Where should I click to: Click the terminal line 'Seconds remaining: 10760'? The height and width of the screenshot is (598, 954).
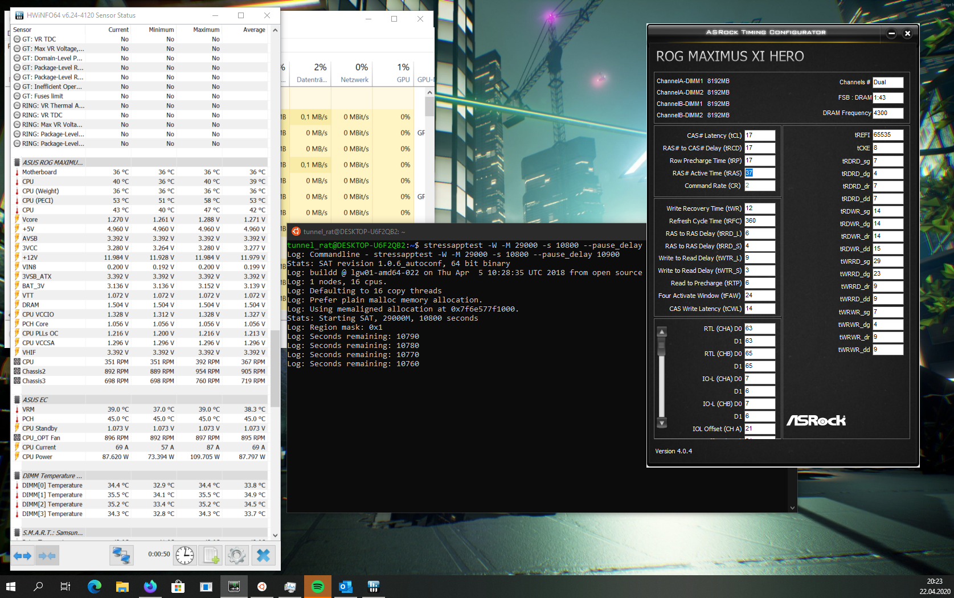[353, 364]
